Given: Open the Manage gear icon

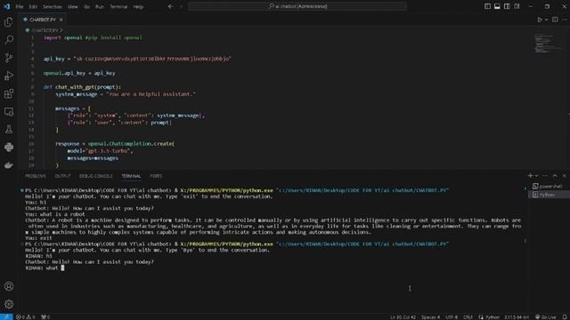Looking at the screenshot, I should pyautogui.click(x=9, y=304).
